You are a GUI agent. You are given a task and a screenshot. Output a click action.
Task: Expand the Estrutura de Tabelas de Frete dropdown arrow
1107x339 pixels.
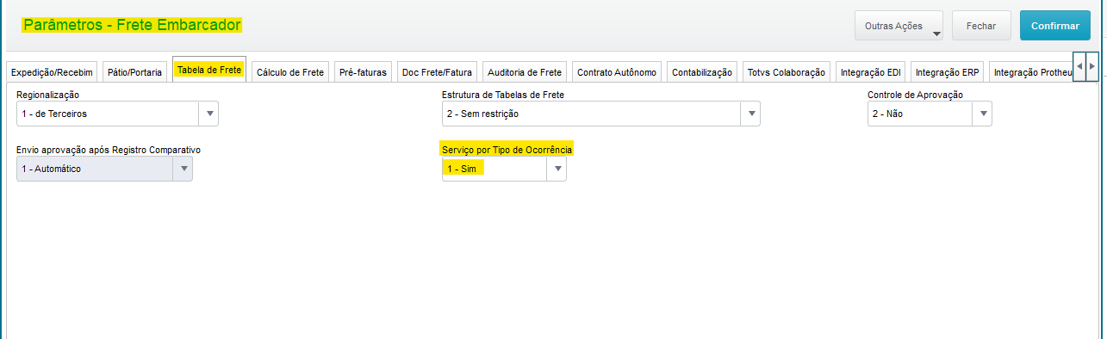point(750,114)
